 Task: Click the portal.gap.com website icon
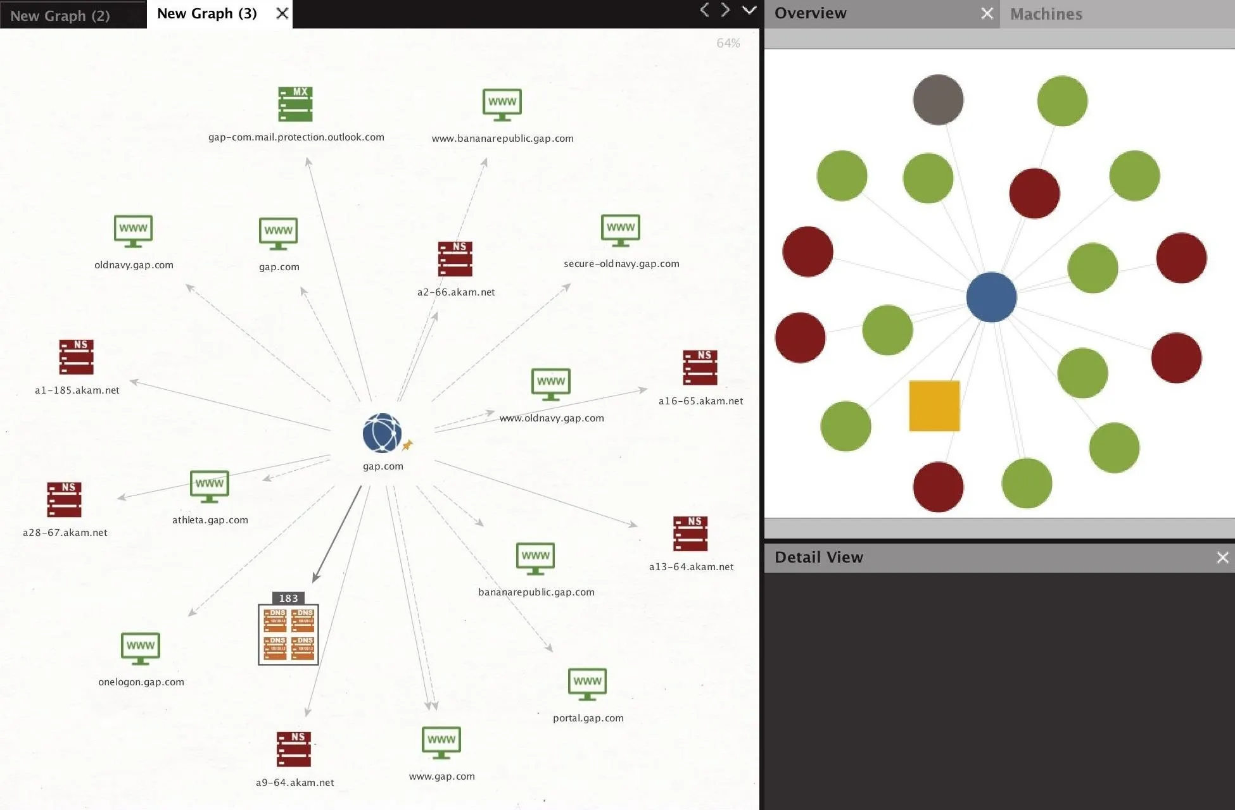click(587, 685)
